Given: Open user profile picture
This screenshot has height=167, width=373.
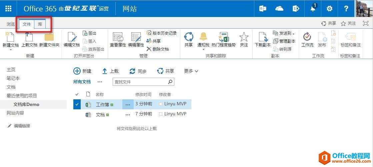Looking at the screenshot, I should [364, 9].
